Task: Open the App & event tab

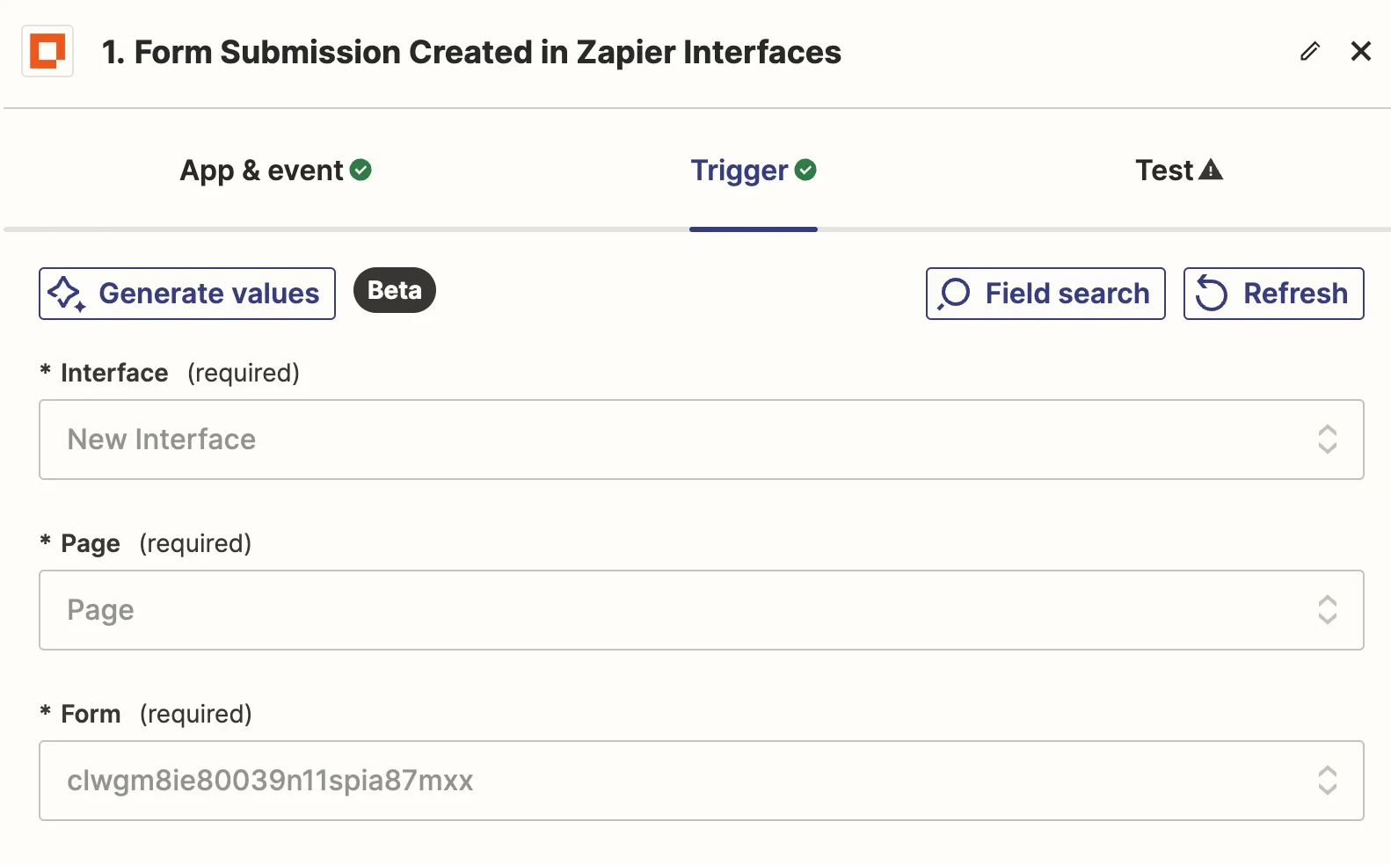Action: [261, 170]
